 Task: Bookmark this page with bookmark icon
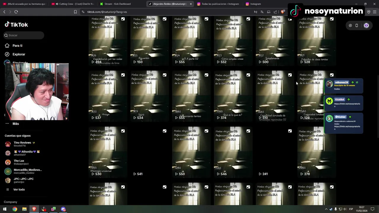[x=75, y=12]
